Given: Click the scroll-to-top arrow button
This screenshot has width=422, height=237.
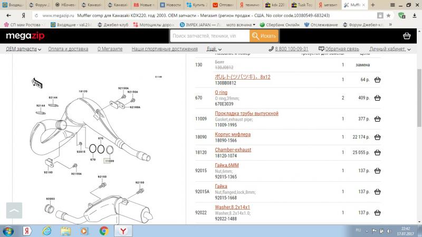Looking at the screenshot, I should 14,210.
